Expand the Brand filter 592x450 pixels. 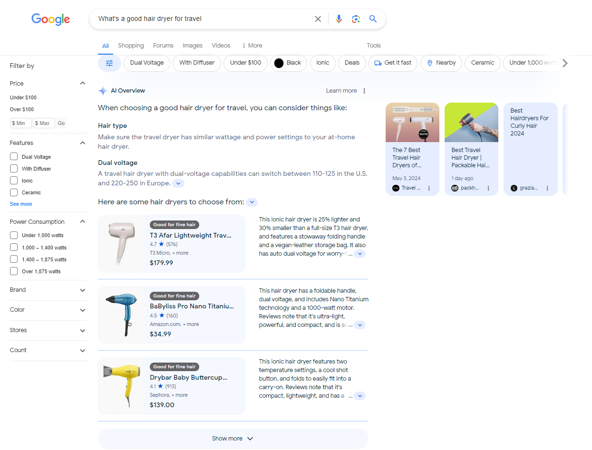coord(82,290)
